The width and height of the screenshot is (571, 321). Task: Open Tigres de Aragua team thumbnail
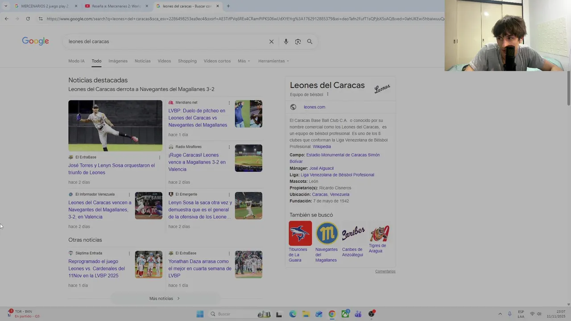(x=379, y=233)
